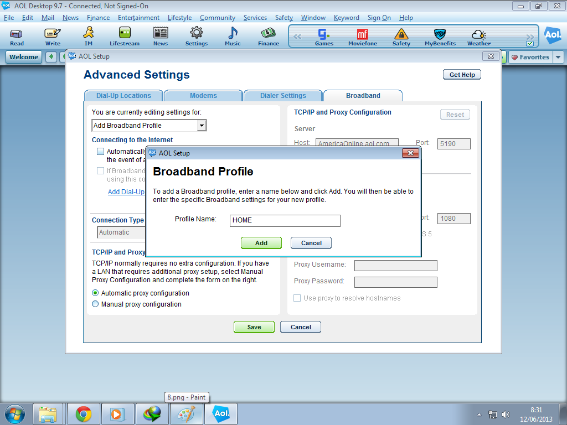Click the proxy Port 1080 field

point(454,219)
